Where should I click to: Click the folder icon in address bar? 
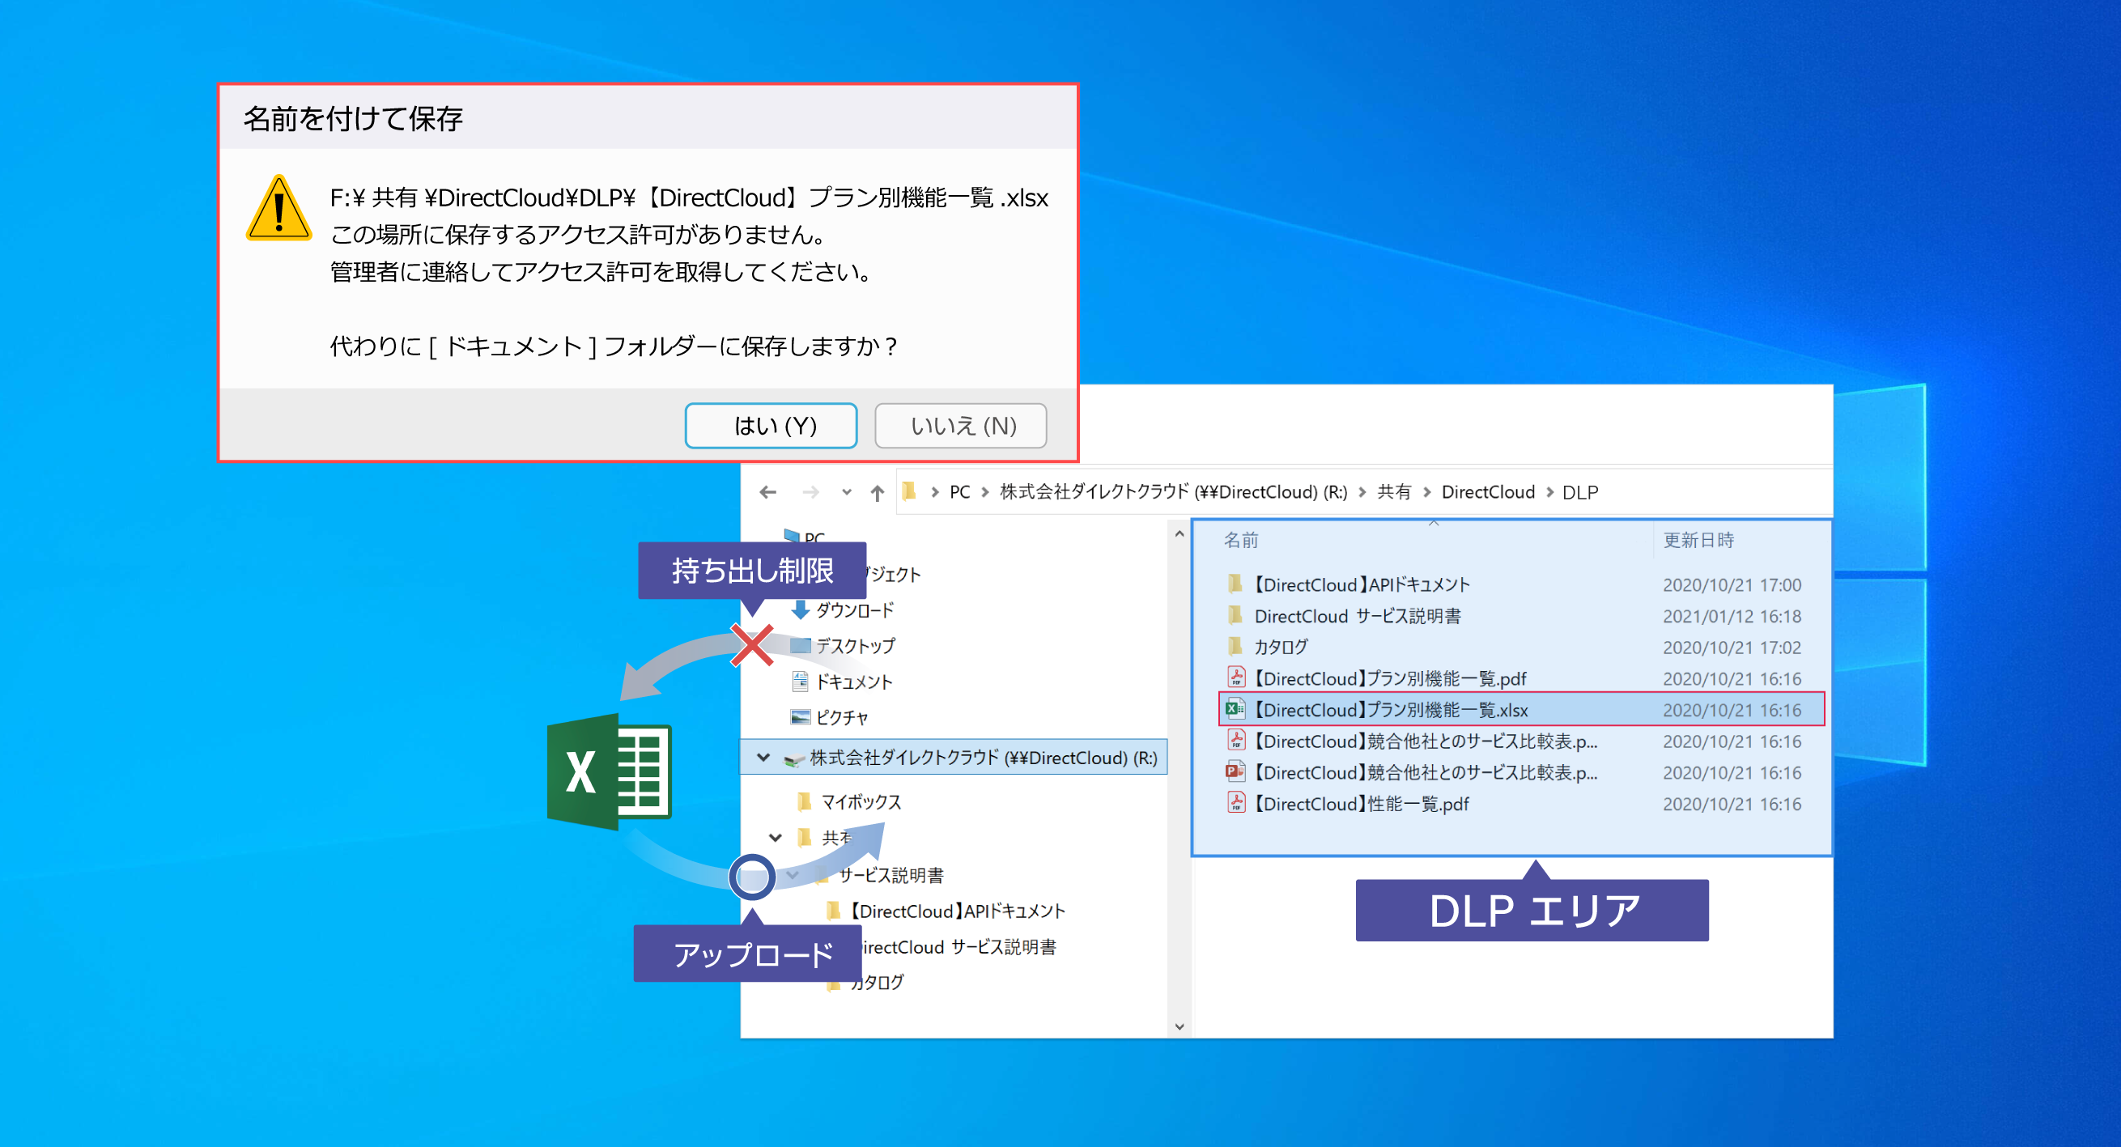coord(909,491)
